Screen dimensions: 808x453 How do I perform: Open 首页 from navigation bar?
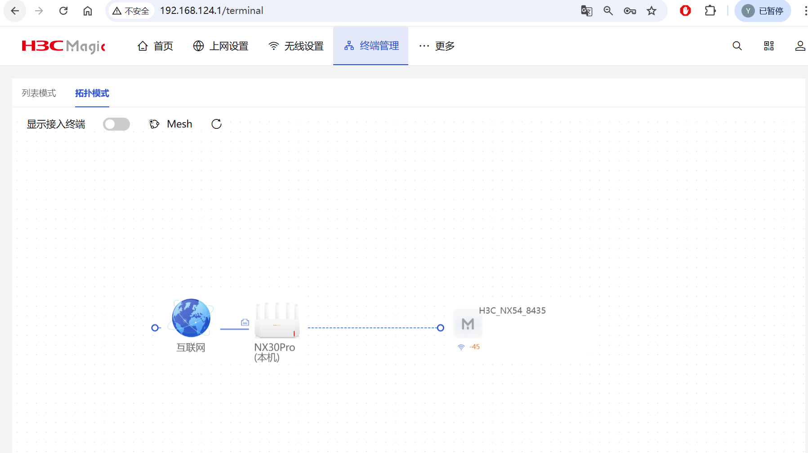(x=155, y=46)
